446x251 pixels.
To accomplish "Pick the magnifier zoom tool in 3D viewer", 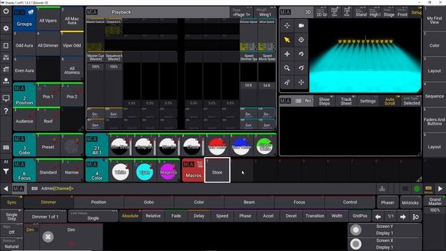I will 287,68.
